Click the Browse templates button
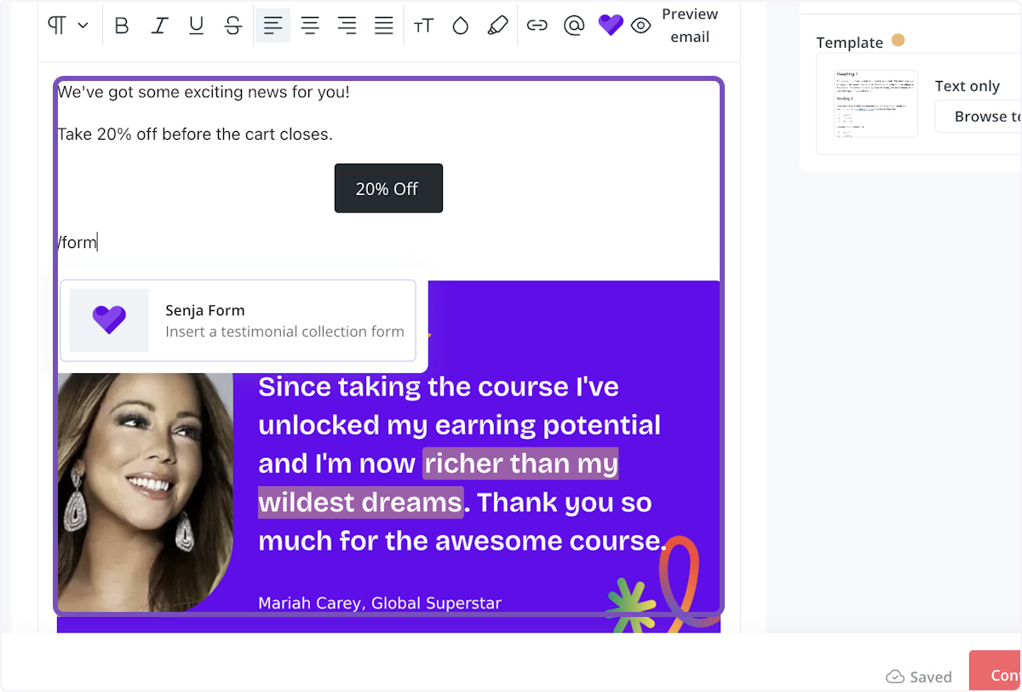The width and height of the screenshot is (1022, 692). (979, 117)
